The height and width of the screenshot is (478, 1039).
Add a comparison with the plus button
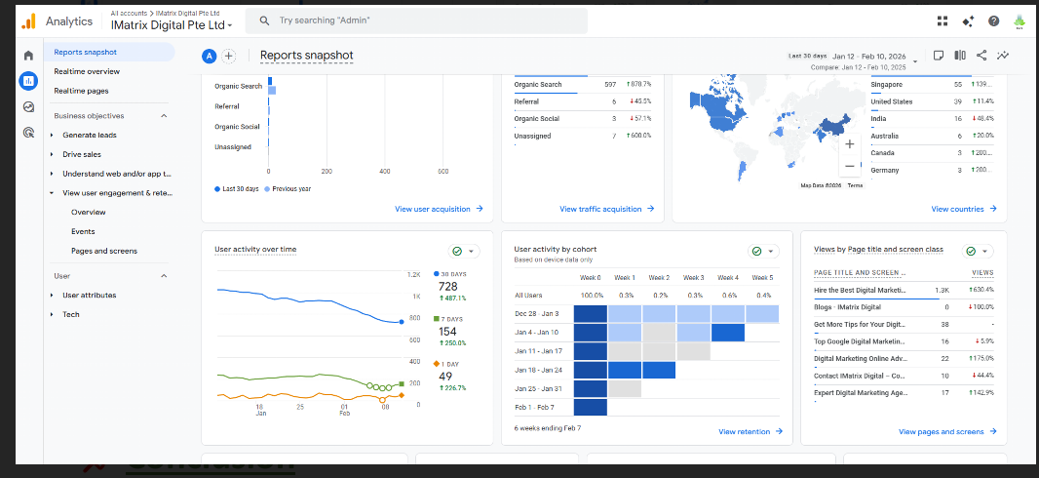[x=228, y=57]
